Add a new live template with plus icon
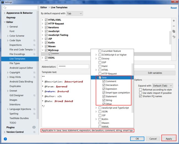Viewport: 179px width, 144px height. tap(174, 21)
